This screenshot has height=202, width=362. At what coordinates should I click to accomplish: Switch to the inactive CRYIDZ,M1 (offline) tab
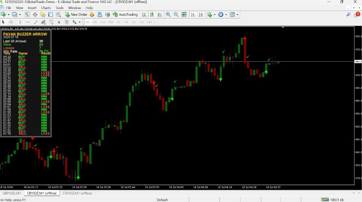pyautogui.click(x=77, y=193)
